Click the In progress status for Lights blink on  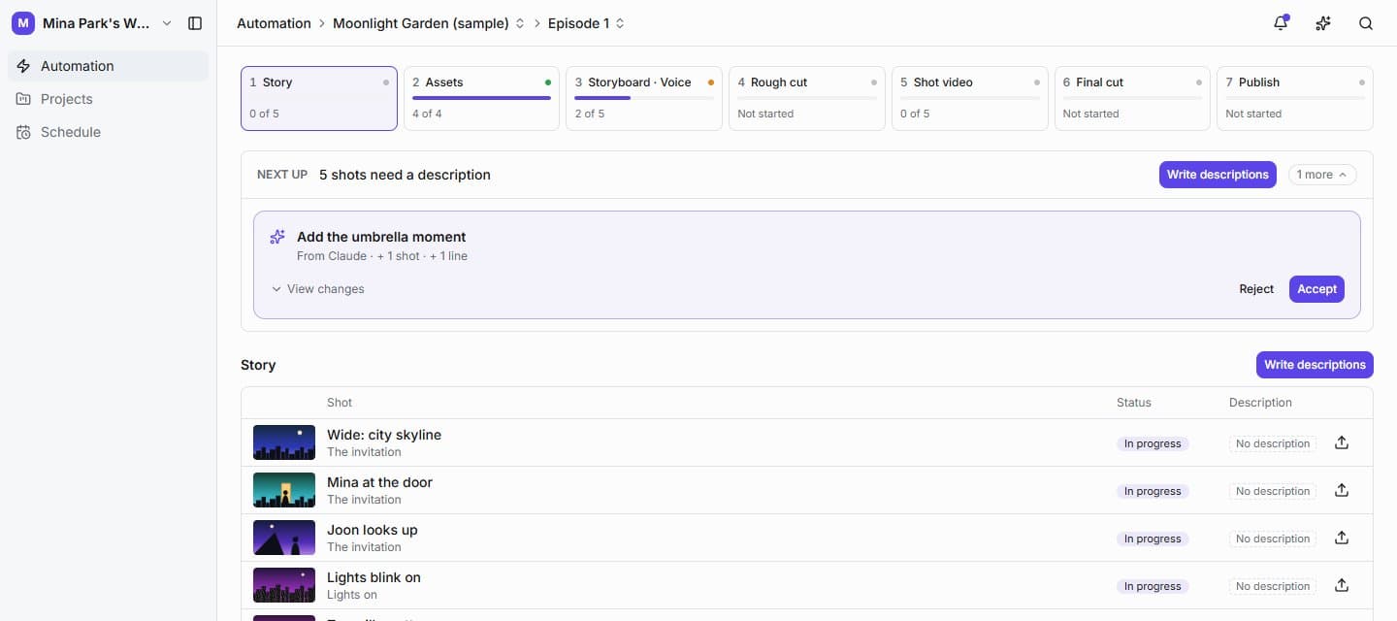1153,586
